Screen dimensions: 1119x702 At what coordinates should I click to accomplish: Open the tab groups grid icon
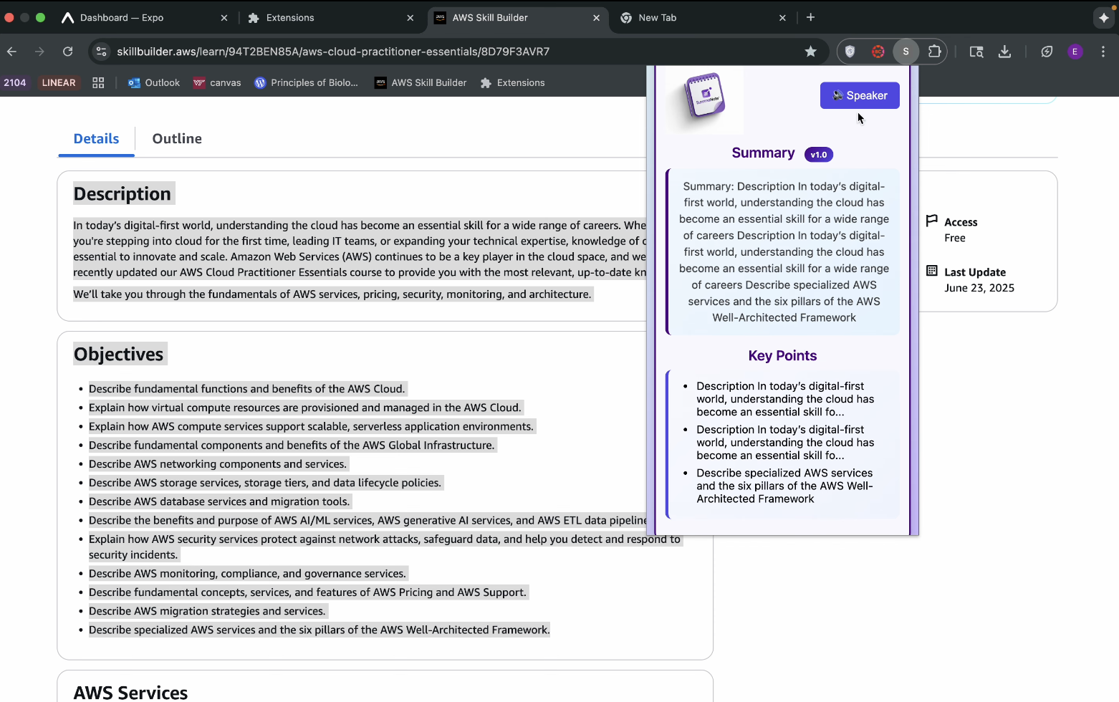point(98,83)
